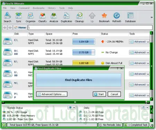
Task: Select the 'Disk Almost Full' status text
Action: tap(114, 63)
